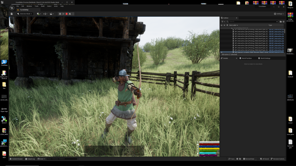
Task: Save the current level with disk icon
Action: (12, 14)
